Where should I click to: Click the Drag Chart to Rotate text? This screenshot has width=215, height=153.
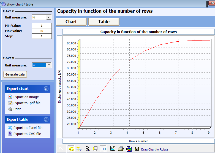[155, 149]
